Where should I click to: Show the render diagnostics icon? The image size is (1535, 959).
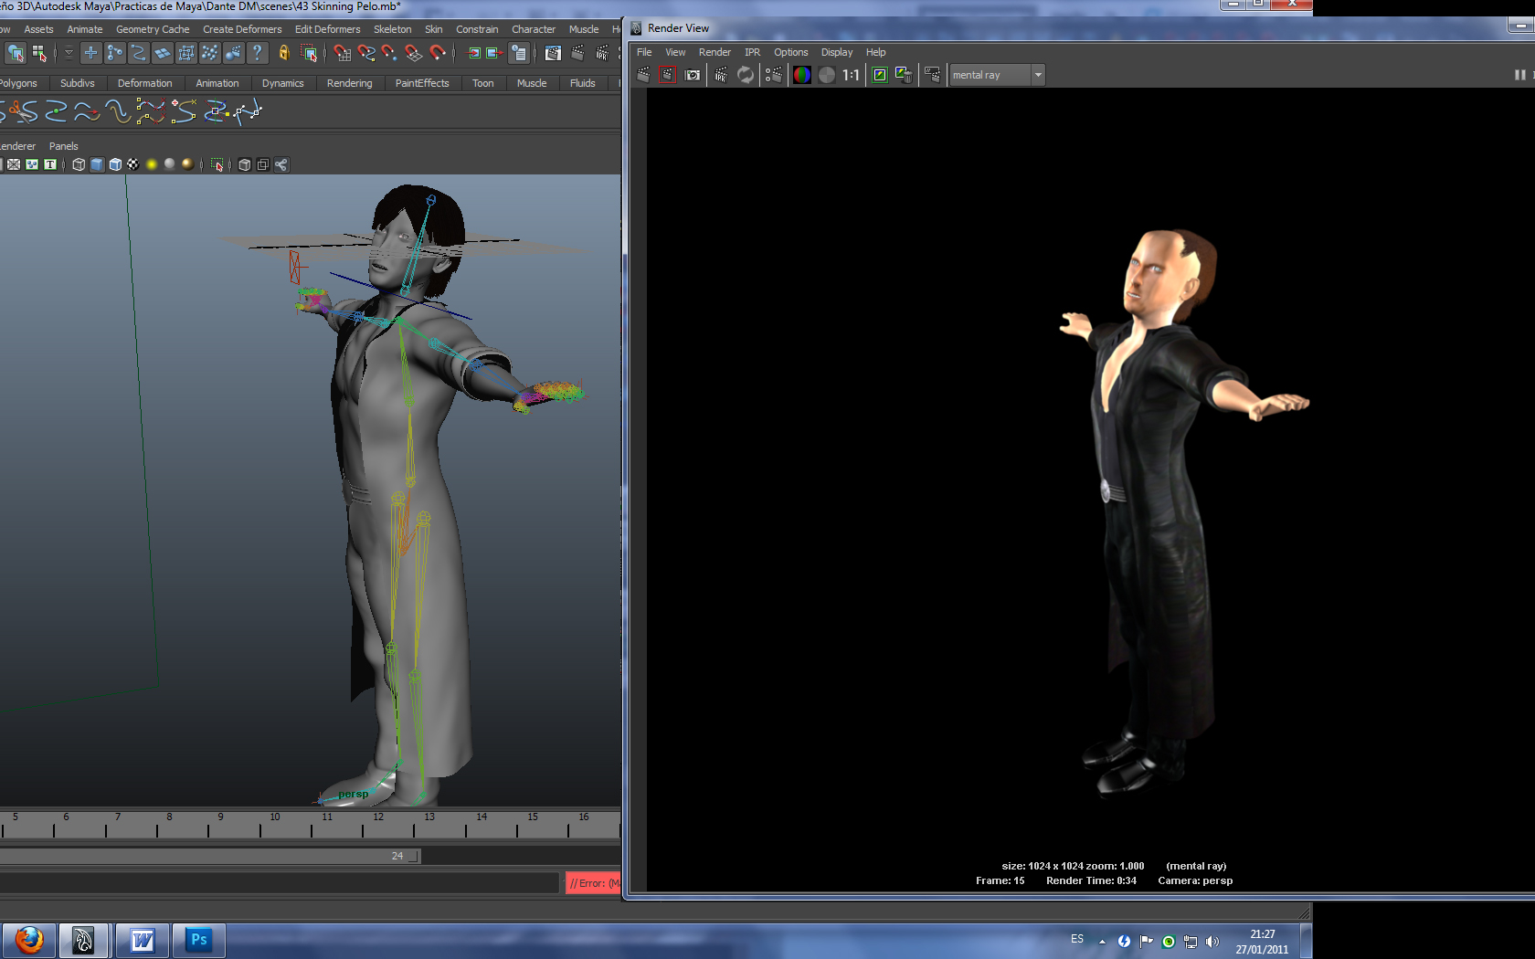pos(932,75)
